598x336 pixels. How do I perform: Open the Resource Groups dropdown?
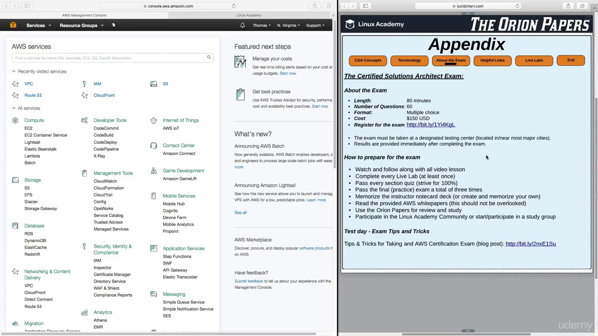click(81, 25)
